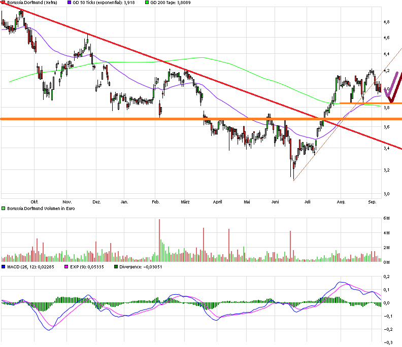Click 'Borussia Dortmund Volumen in Euro' label
This screenshot has width=402, height=347.
(41, 209)
